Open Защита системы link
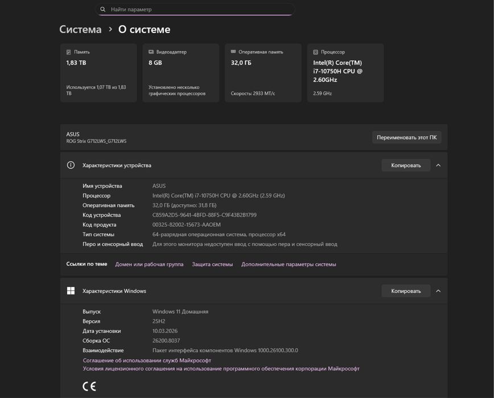 pyautogui.click(x=212, y=264)
